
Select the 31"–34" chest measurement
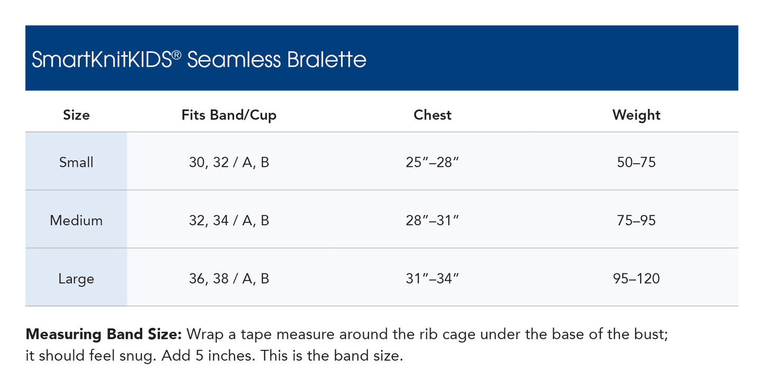tap(432, 279)
